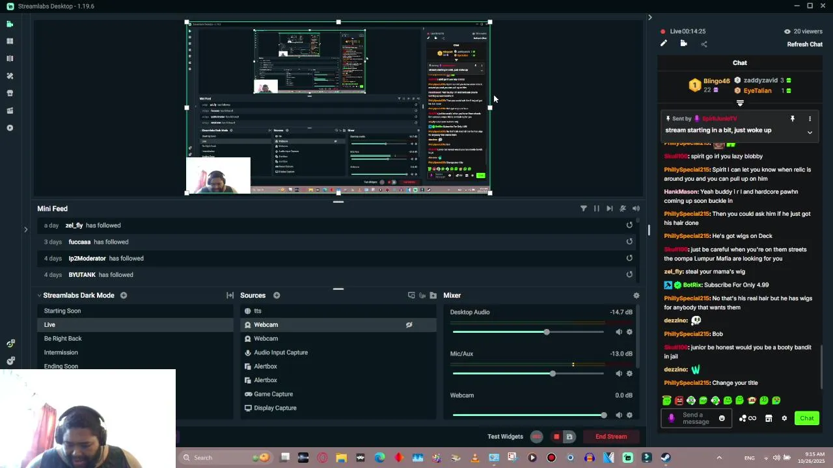Focus the Send a message input

697,419
